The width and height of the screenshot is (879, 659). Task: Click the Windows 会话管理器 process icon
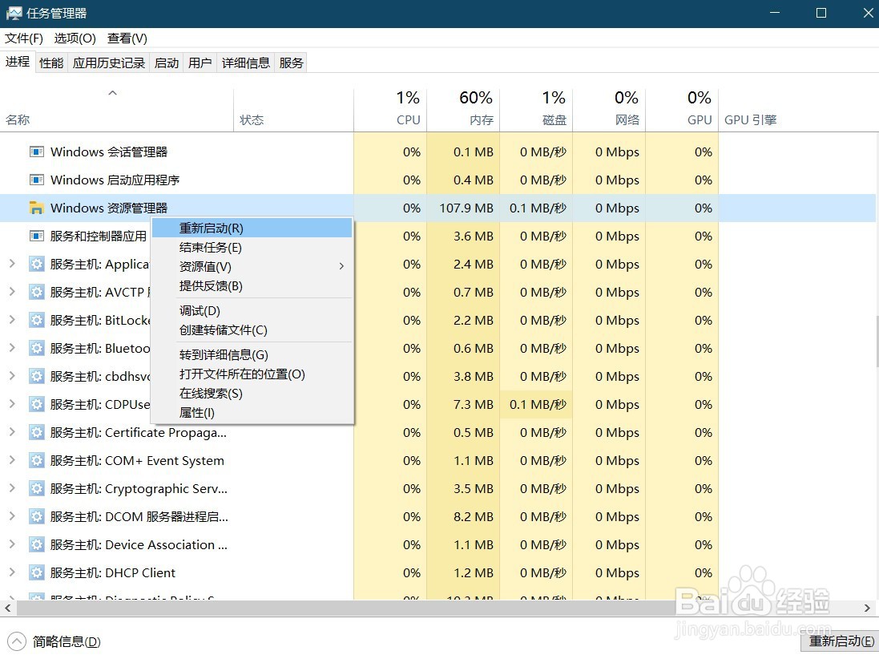pyautogui.click(x=36, y=152)
